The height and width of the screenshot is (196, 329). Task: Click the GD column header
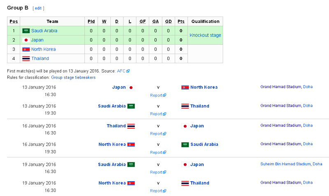click(x=168, y=21)
